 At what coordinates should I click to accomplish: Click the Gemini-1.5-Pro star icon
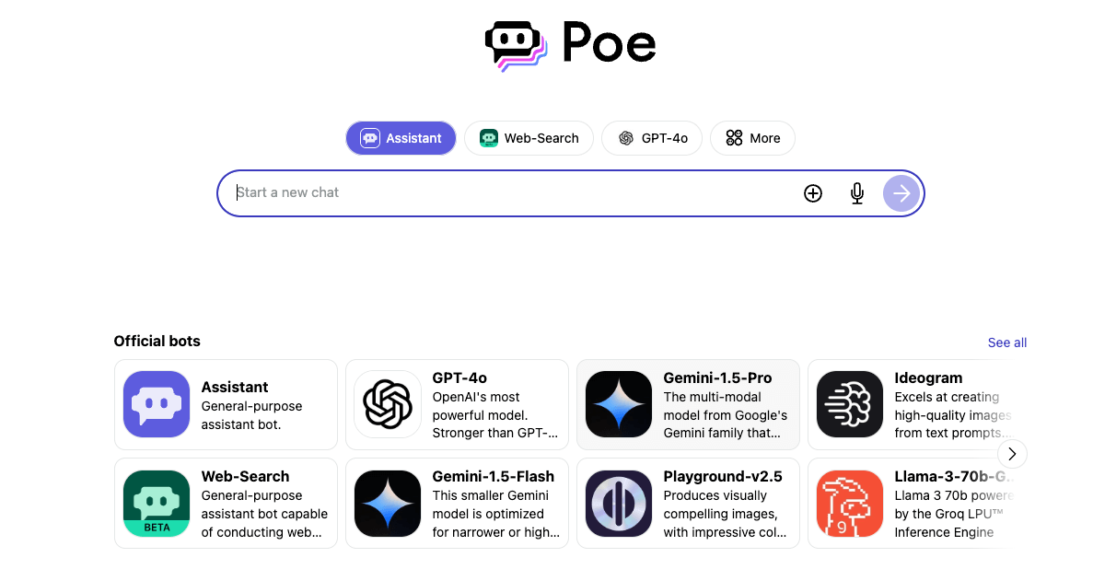click(x=618, y=404)
